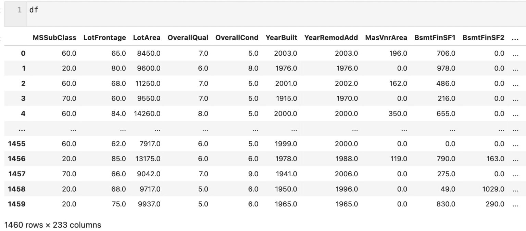Screen dimensions: 526x231
Task: Select row index 1455
Action: click(x=17, y=144)
